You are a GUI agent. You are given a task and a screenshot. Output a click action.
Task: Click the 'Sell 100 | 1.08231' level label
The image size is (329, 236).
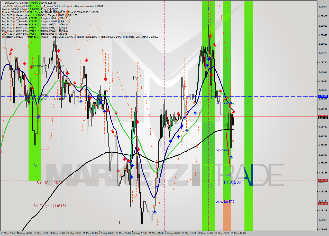click(49, 183)
